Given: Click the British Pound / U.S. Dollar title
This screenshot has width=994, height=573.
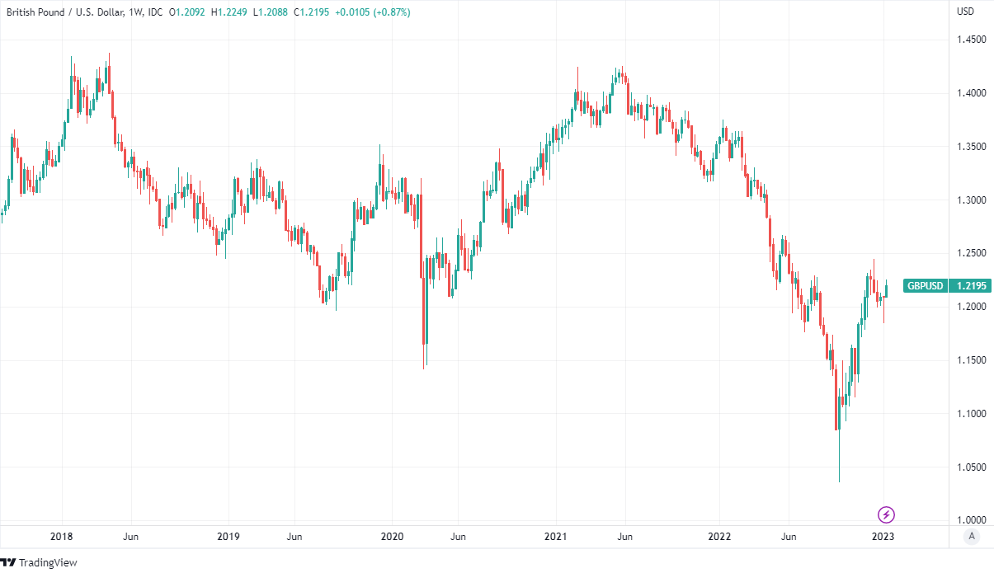Looking at the screenshot, I should (64, 12).
